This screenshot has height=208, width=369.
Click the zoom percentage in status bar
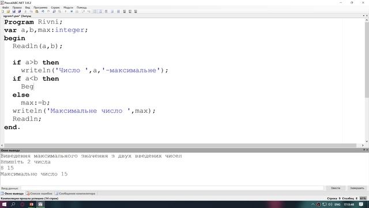(363, 198)
